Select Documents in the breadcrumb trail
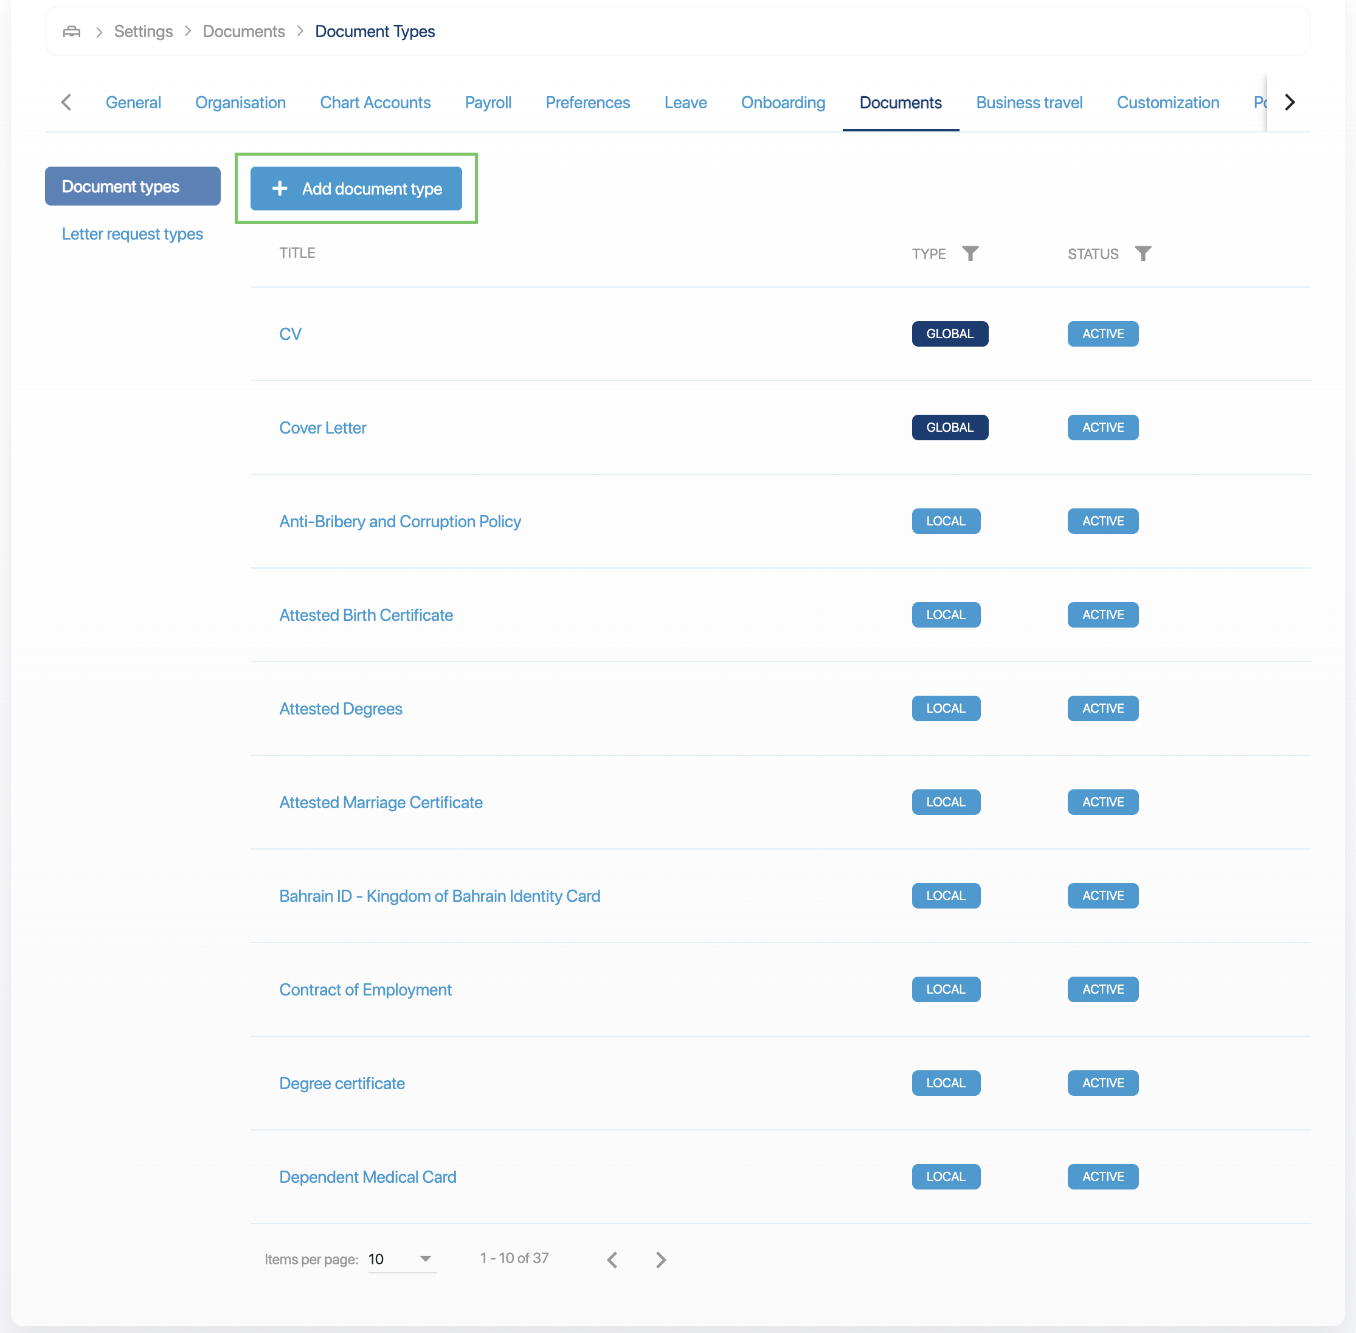This screenshot has height=1333, width=1356. click(244, 31)
